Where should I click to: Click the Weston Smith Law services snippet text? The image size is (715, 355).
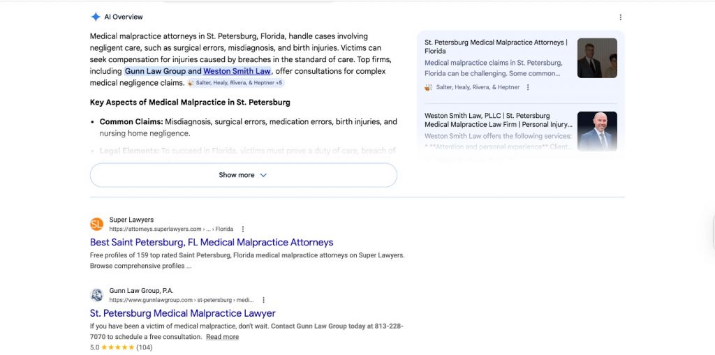(x=498, y=142)
